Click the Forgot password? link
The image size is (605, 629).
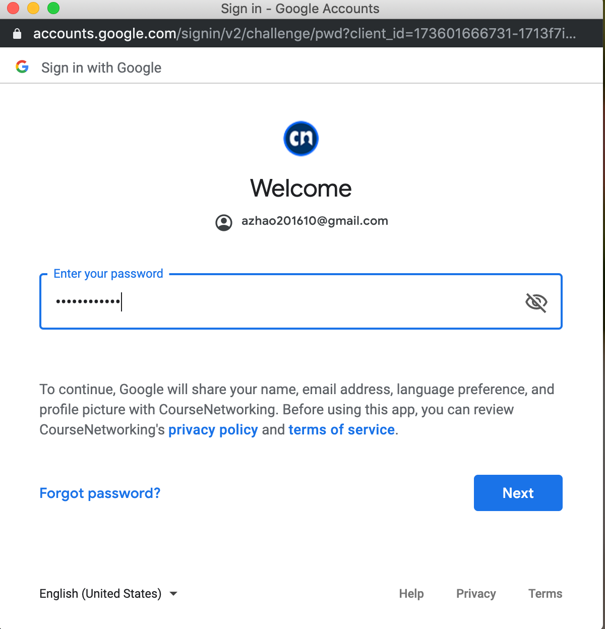100,493
